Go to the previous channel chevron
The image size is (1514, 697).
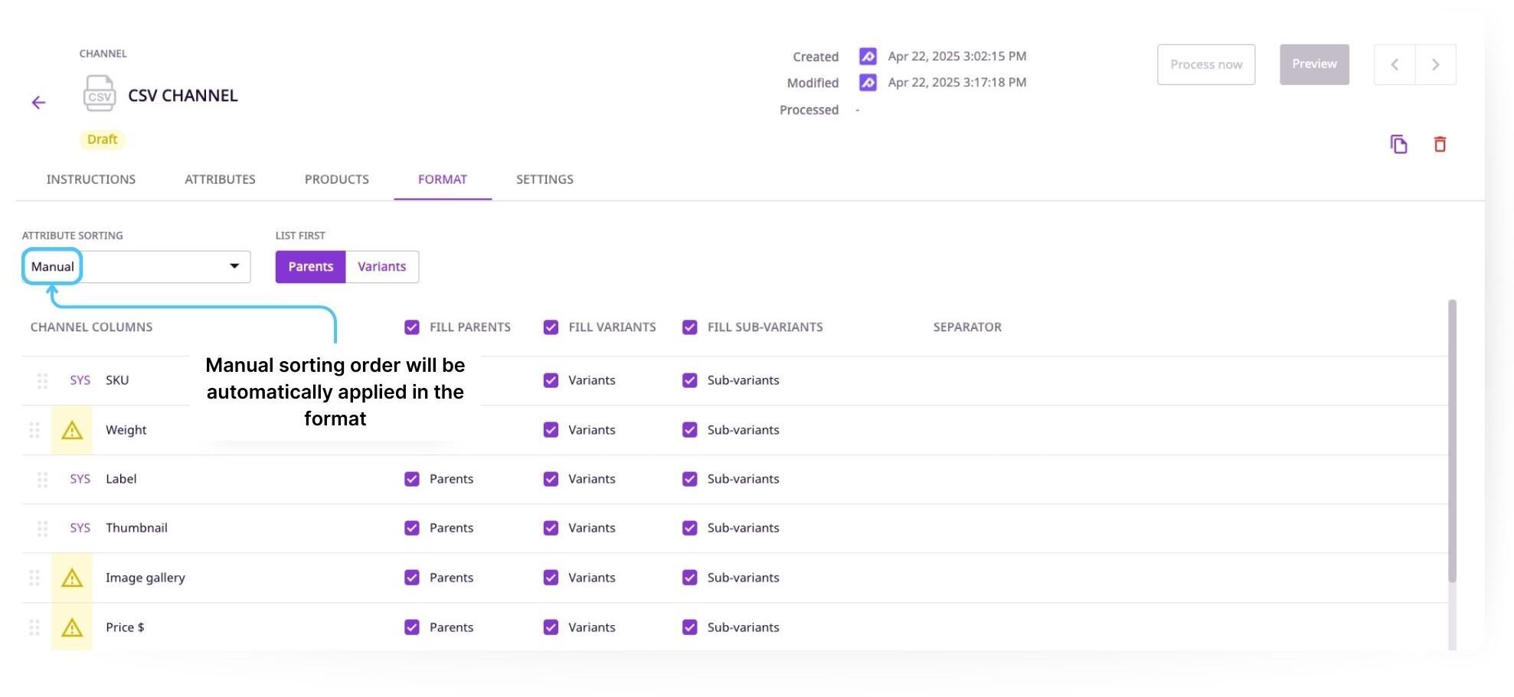point(1395,64)
